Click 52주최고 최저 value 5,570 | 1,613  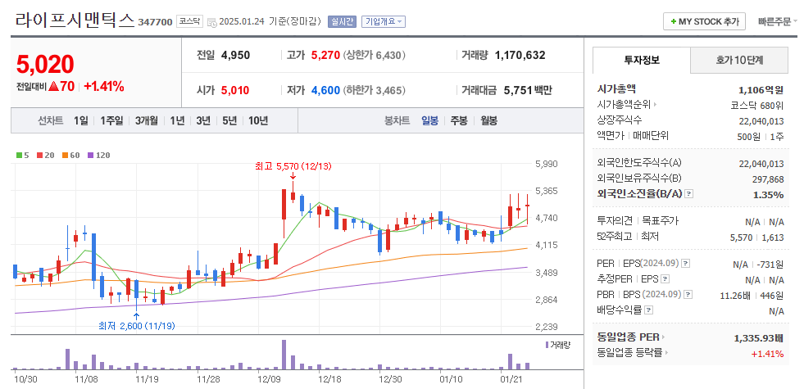click(756, 237)
